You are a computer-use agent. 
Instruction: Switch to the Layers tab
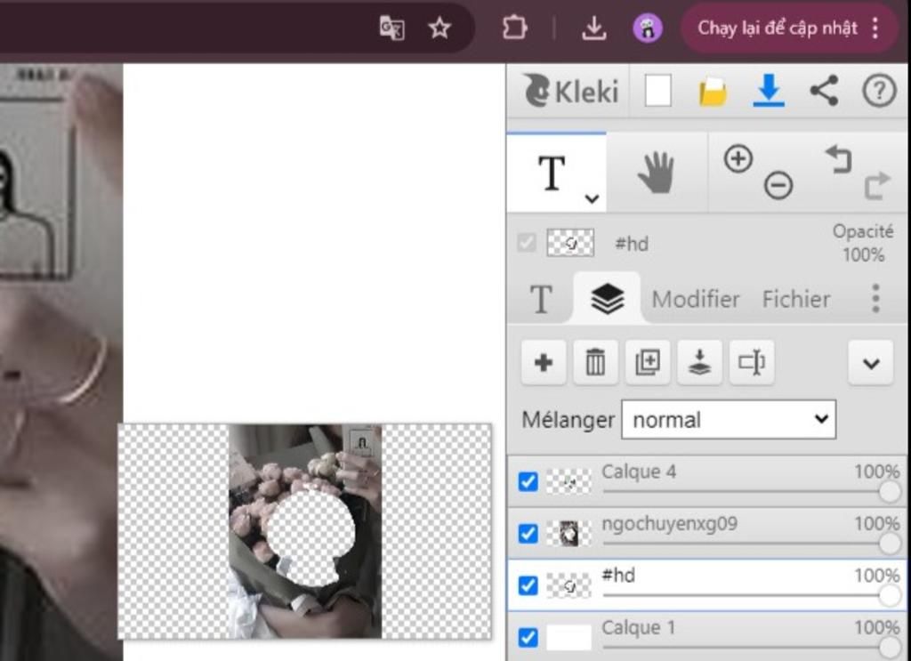click(x=607, y=299)
